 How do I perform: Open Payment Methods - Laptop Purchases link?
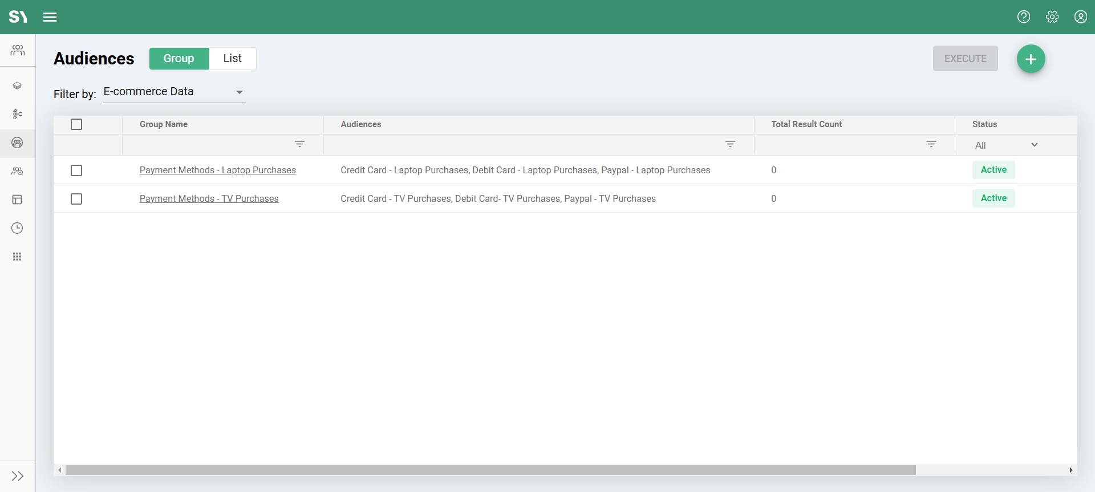point(218,170)
